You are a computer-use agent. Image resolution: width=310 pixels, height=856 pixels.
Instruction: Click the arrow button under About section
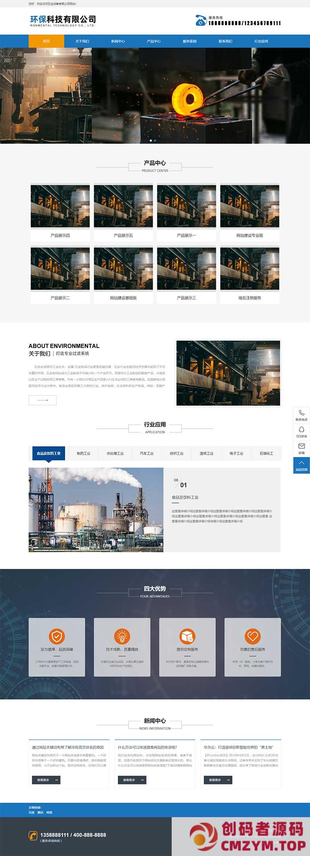[x=43, y=400]
